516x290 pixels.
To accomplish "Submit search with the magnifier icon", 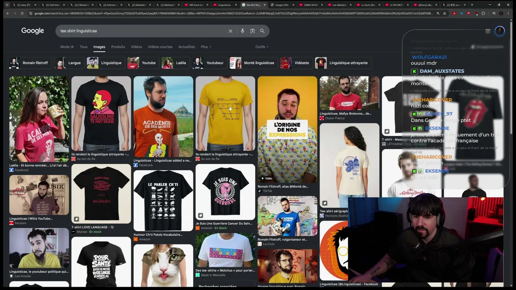I will point(262,31).
